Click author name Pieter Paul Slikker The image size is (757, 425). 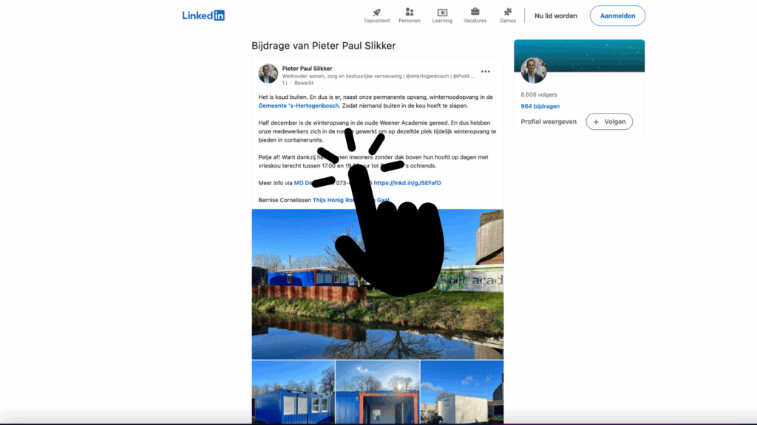[x=307, y=69]
